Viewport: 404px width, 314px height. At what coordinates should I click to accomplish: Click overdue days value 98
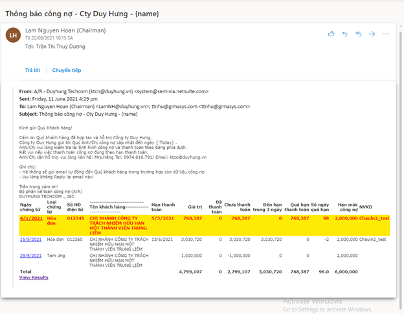[x=326, y=218]
